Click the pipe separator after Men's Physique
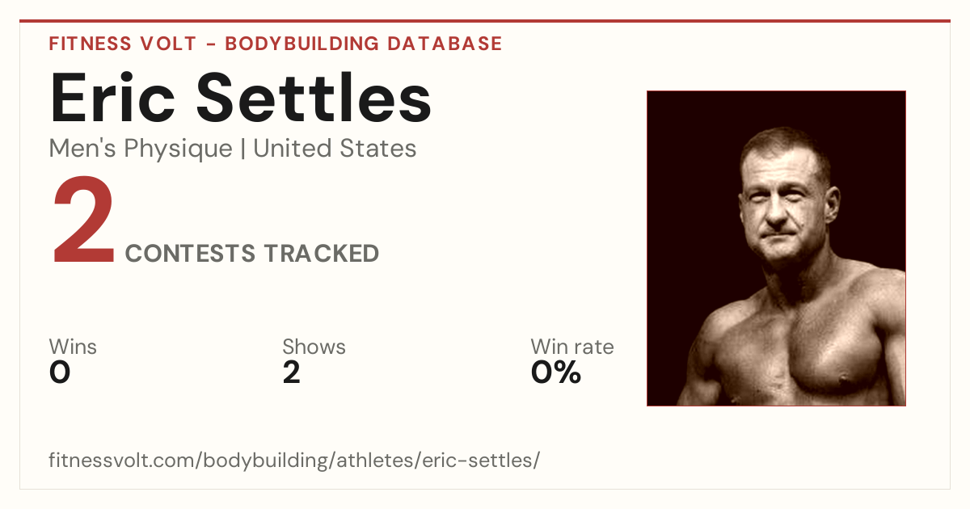This screenshot has height=509, width=970. click(x=243, y=149)
